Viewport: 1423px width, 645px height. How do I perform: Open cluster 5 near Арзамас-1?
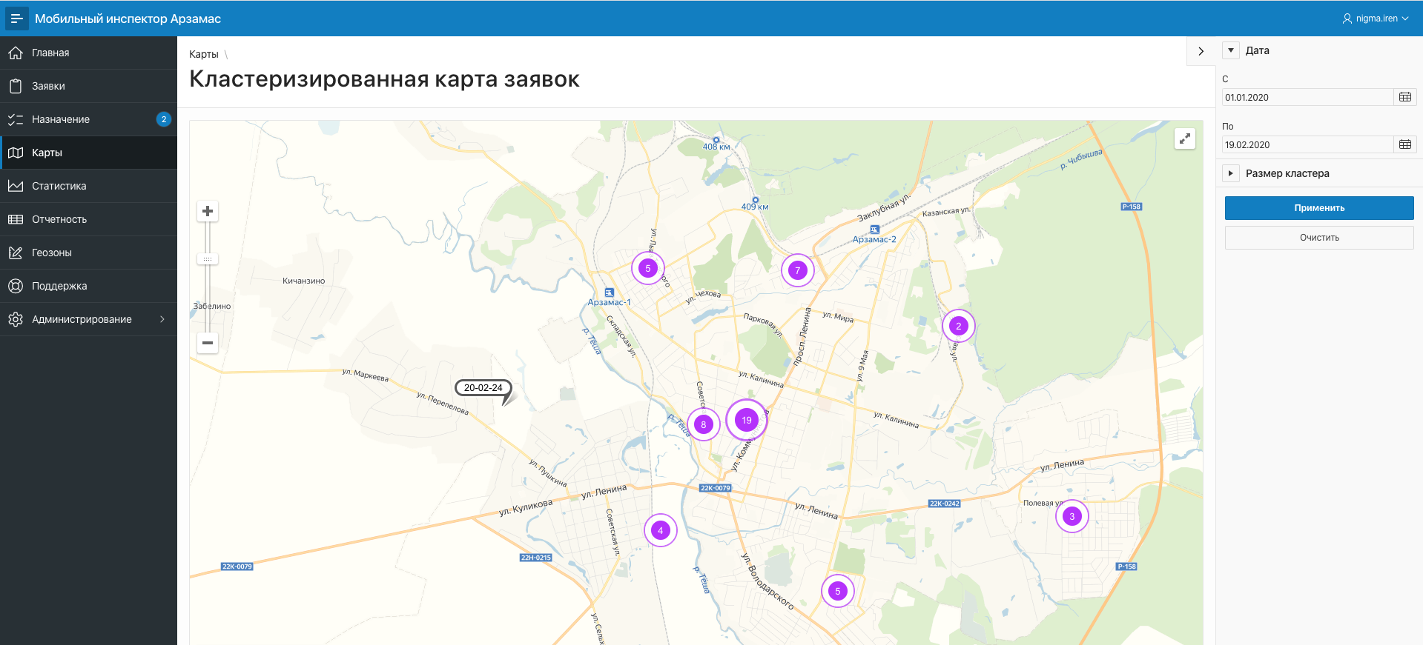point(648,268)
